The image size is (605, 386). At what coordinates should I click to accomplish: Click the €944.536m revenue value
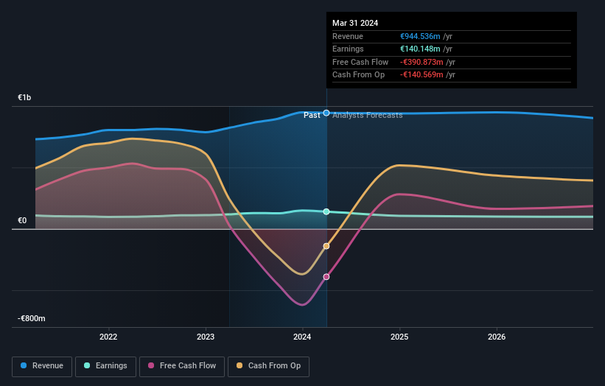click(x=420, y=36)
